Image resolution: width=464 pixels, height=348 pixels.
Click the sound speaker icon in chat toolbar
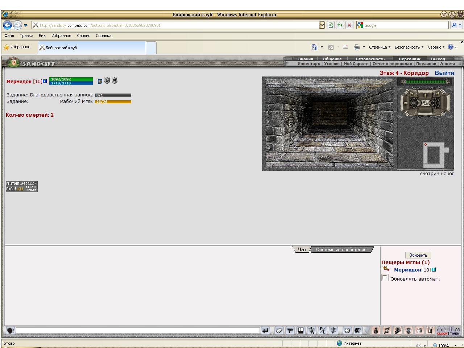[x=333, y=331]
